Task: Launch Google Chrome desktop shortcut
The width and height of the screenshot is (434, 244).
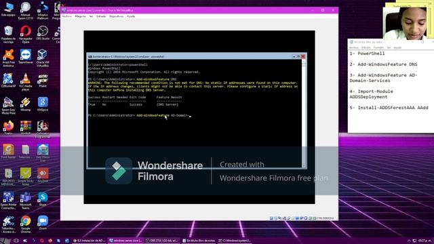Action: [26, 224]
